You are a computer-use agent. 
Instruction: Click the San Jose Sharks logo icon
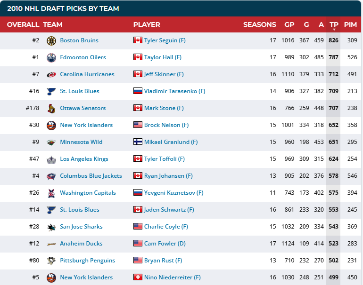(51, 227)
